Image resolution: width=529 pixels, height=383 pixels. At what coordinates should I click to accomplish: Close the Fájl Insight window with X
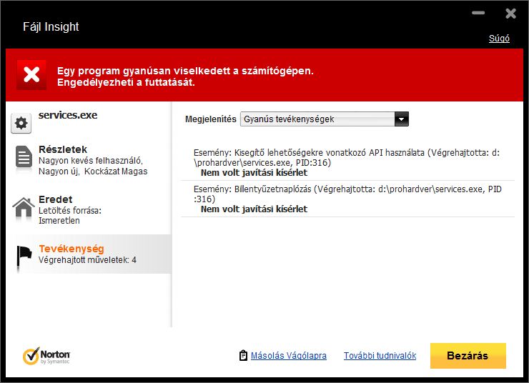click(510, 13)
